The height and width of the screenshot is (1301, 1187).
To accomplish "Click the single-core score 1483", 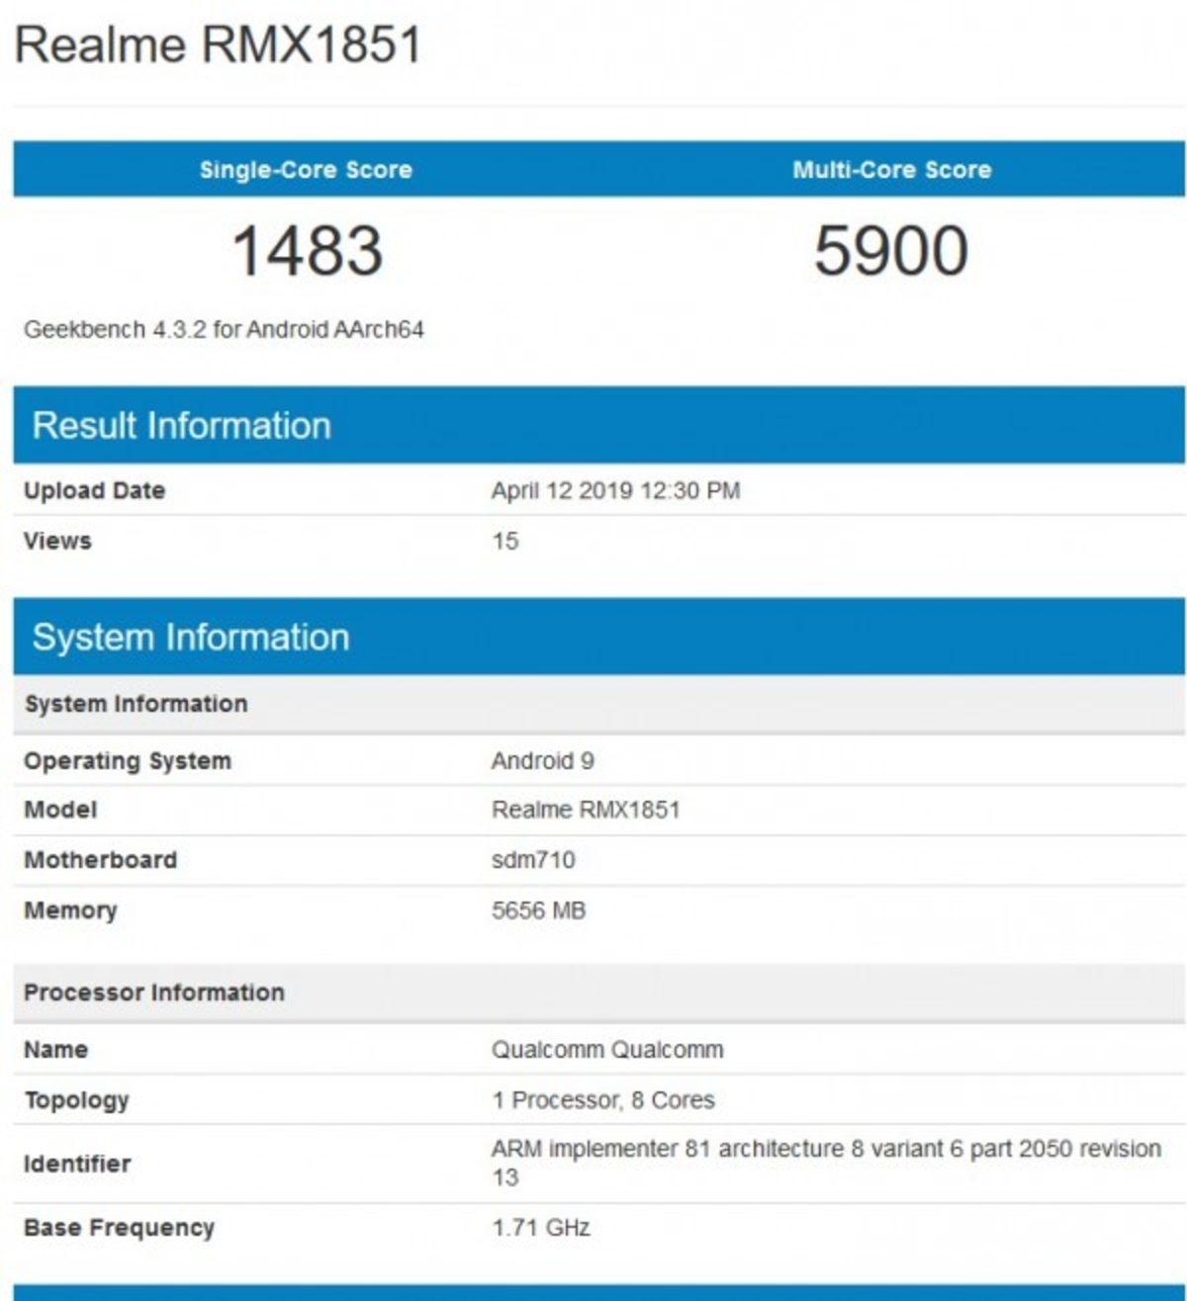I will click(307, 248).
